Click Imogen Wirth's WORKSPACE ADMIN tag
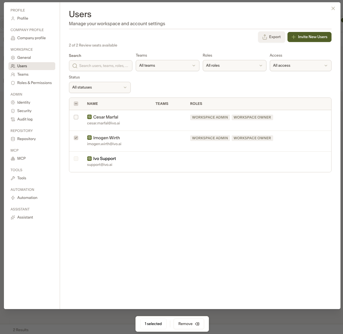The image size is (343, 334). point(210,138)
